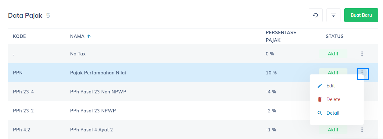Click the PPN row's three-dot menu icon
The height and width of the screenshot is (139, 383).
point(362,74)
